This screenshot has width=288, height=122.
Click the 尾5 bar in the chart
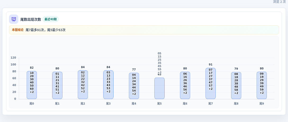pos(159,88)
